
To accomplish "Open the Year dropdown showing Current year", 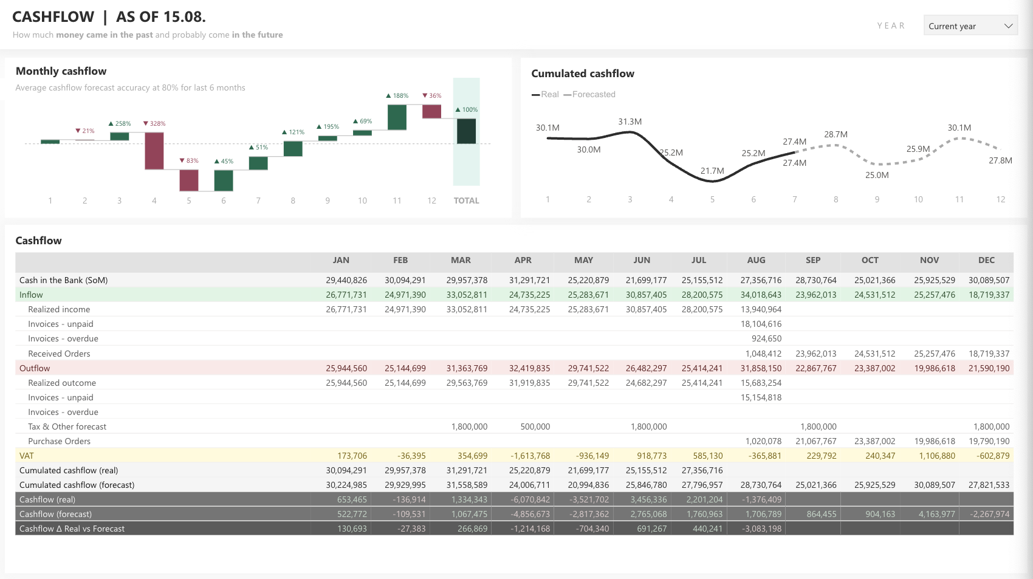I will [969, 26].
